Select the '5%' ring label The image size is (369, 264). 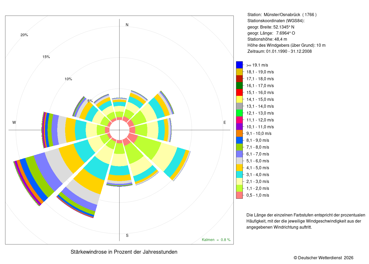pyautogui.click(x=90, y=101)
